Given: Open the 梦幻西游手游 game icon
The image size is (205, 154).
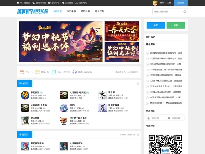Looking at the screenshot, I should coord(25,146).
